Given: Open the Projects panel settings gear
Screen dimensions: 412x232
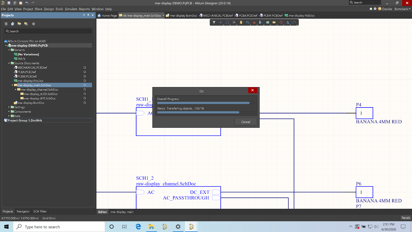Looking at the screenshot, I should tap(33, 24).
